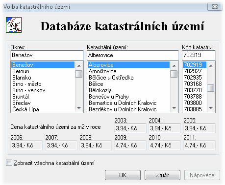The width and height of the screenshot is (225, 185).
Task: Select Benešov u Prahy cadastral area
Action: coord(128,97)
